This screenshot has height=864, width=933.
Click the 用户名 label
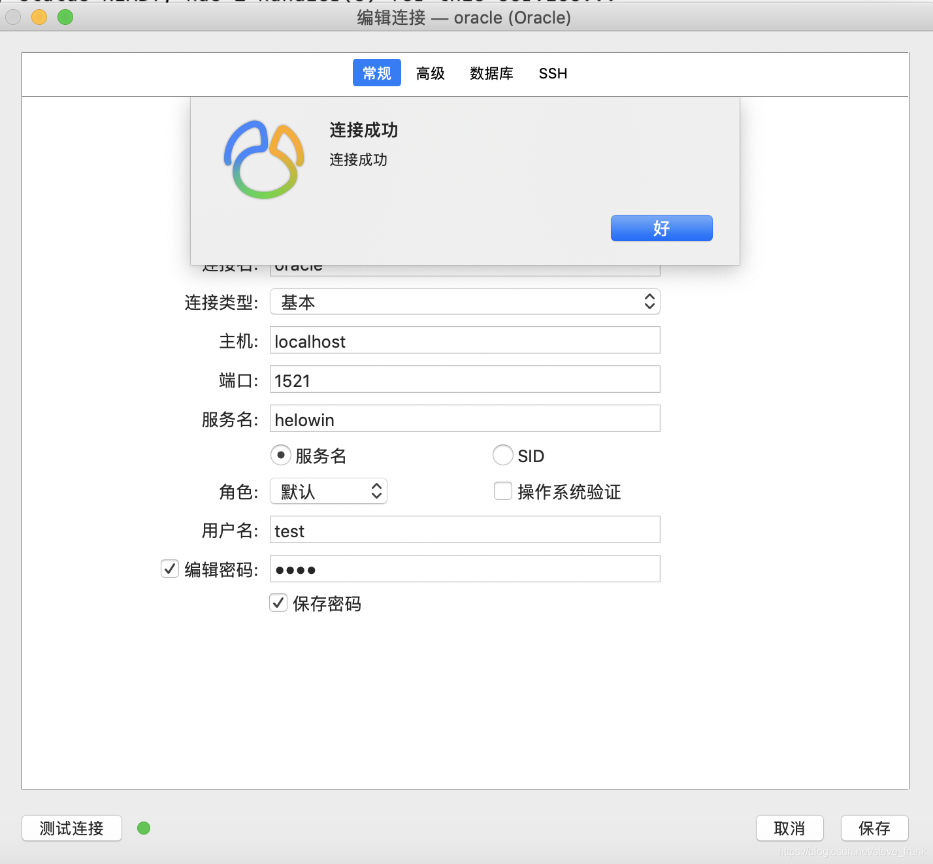click(x=230, y=531)
